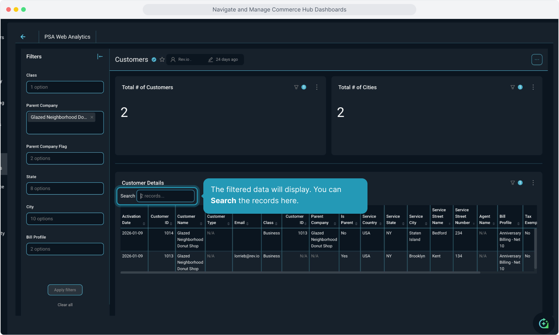Expand the State filter with 8 options
The height and width of the screenshot is (335, 559).
(x=65, y=189)
